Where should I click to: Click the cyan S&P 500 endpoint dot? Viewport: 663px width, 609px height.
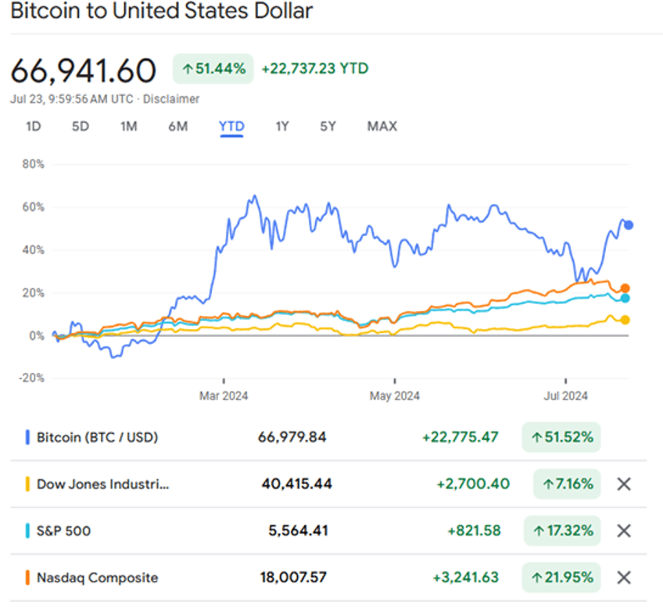click(625, 299)
